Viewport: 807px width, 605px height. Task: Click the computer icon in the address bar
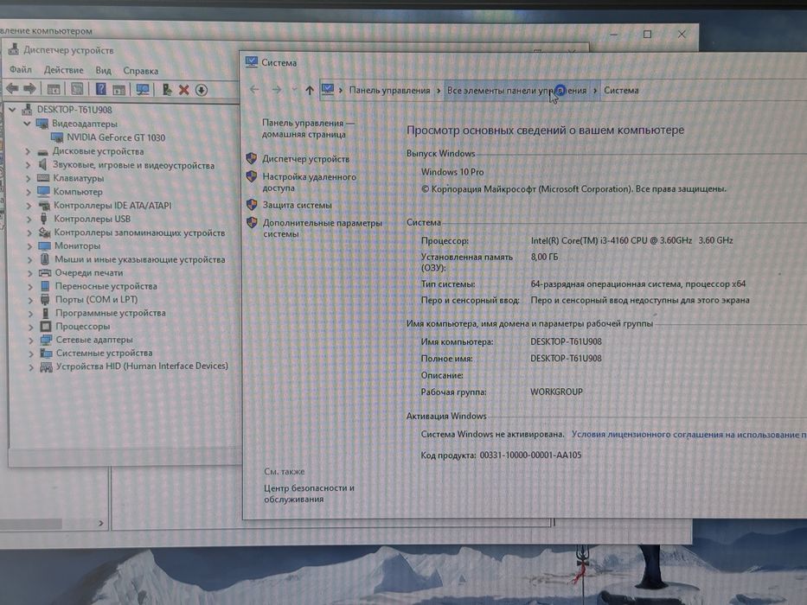[328, 90]
